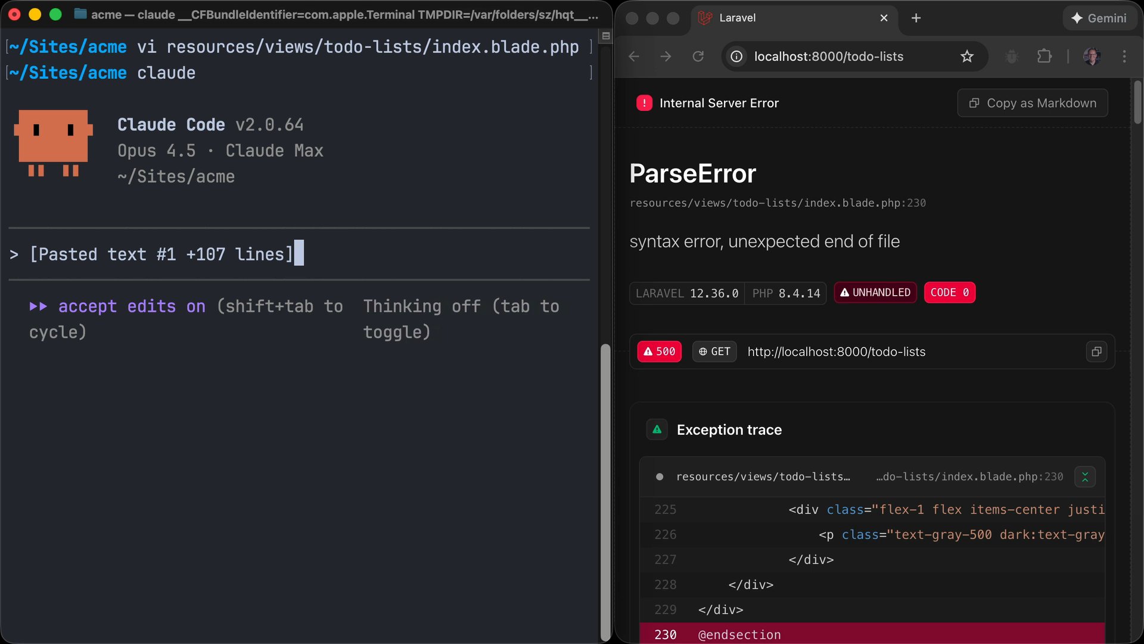This screenshot has width=1144, height=644.
Task: Navigate back in browser history
Action: point(633,56)
